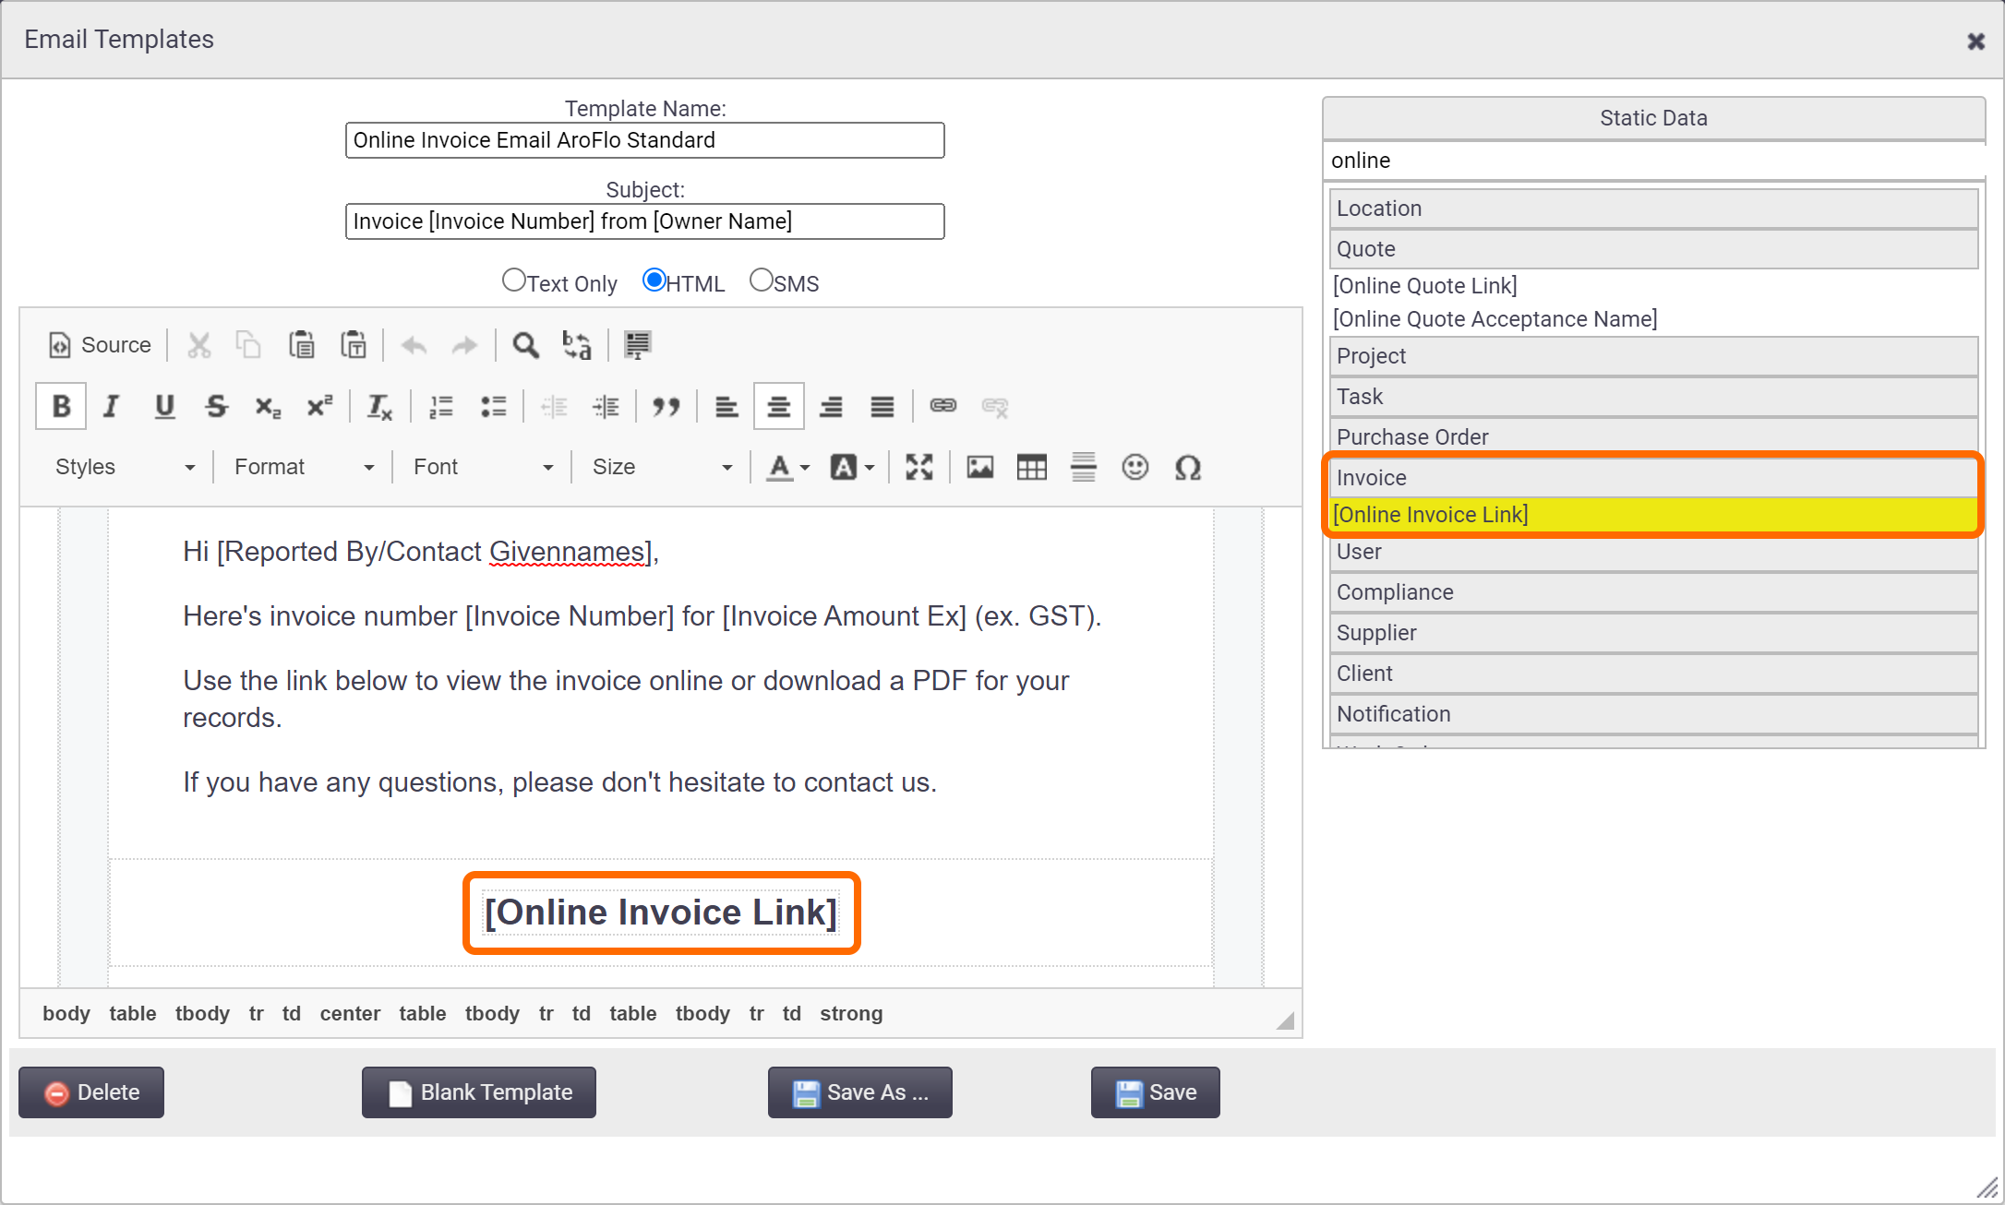Screen dimensions: 2005x1205
Task: Open the Size dropdown
Action: (662, 467)
